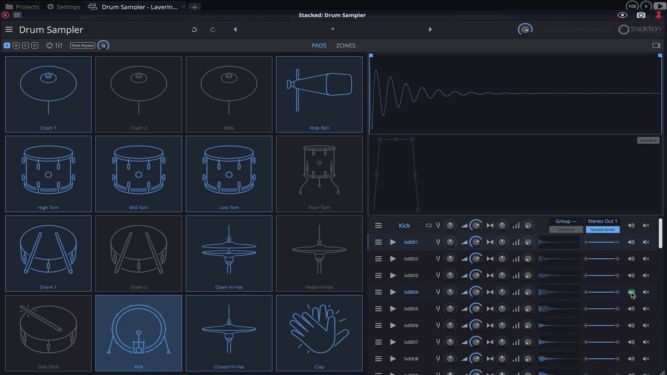Select the Snare 1 pad
The height and width of the screenshot is (375, 667).
click(x=48, y=254)
